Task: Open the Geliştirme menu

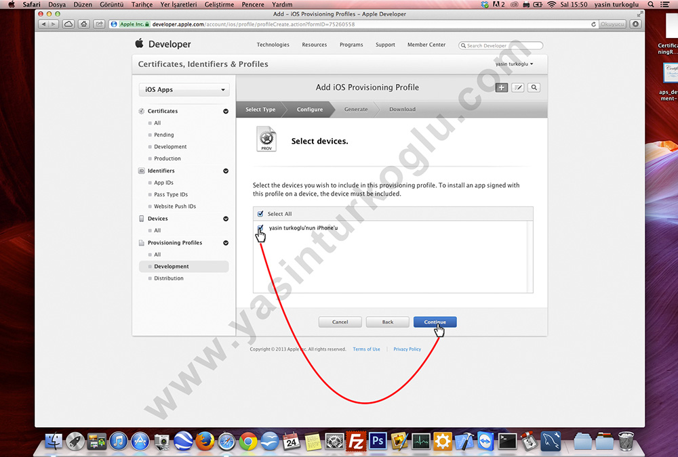Action: click(219, 4)
